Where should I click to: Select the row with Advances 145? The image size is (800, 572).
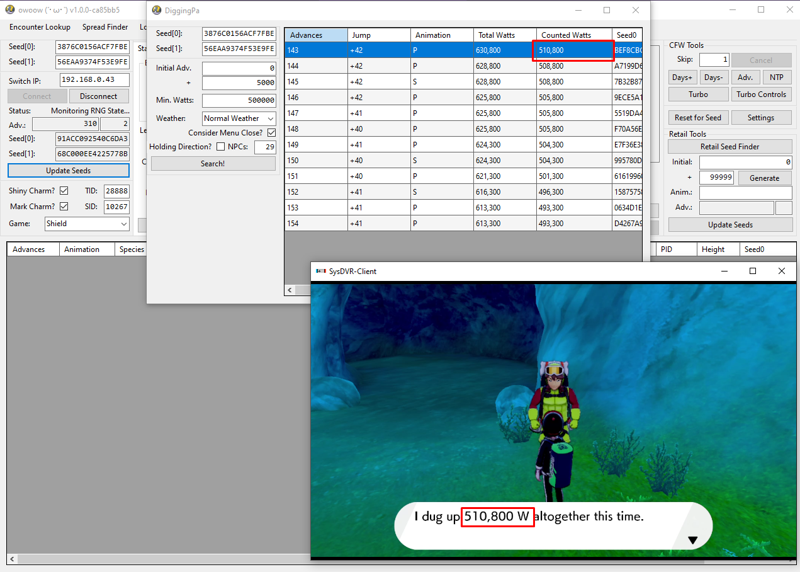(463, 82)
